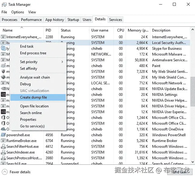Switch to the App history tab

[x=54, y=20]
